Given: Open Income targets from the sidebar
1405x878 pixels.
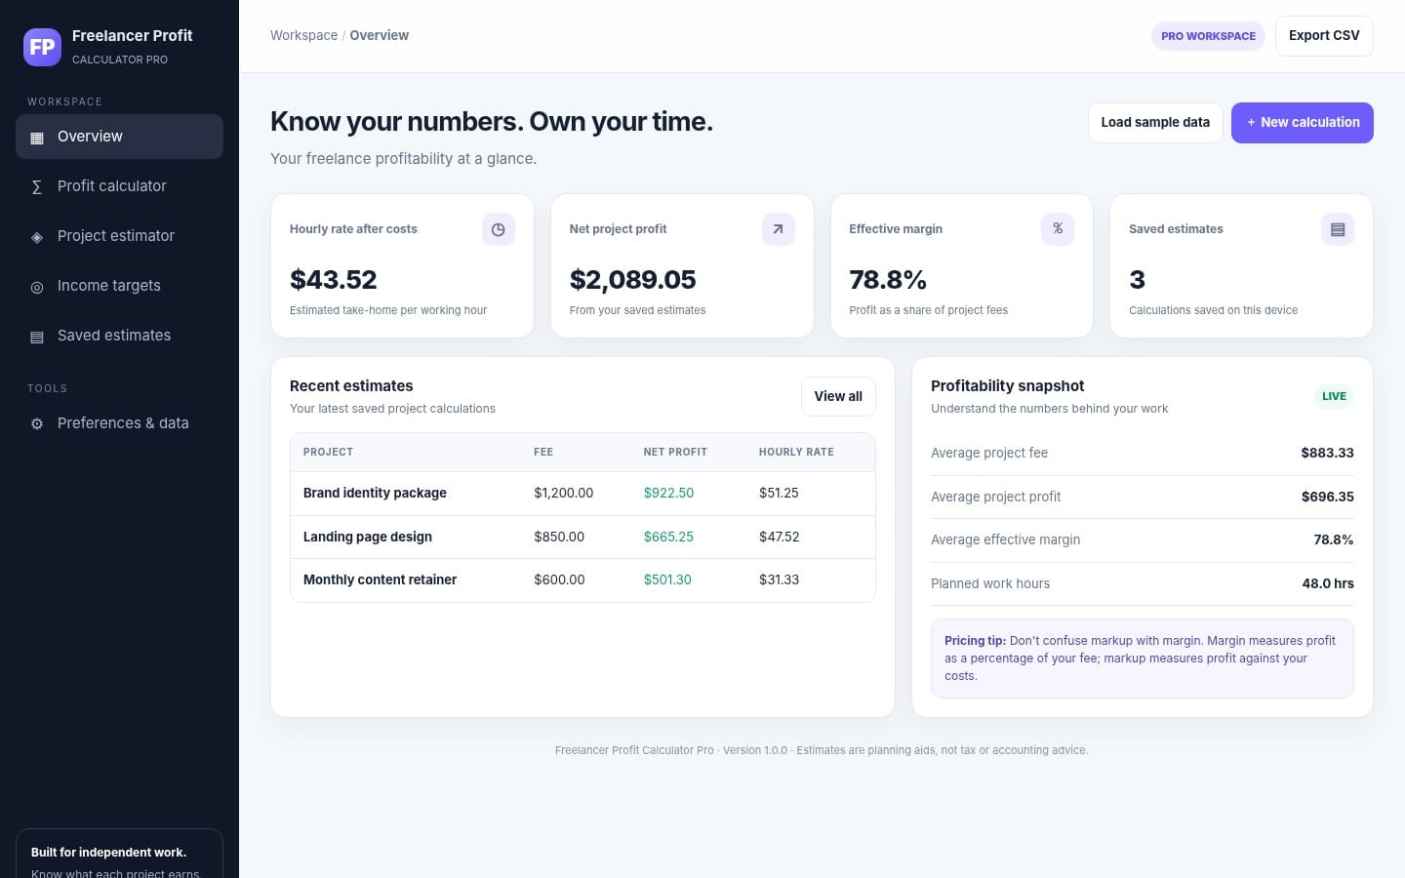Looking at the screenshot, I should pos(119,286).
